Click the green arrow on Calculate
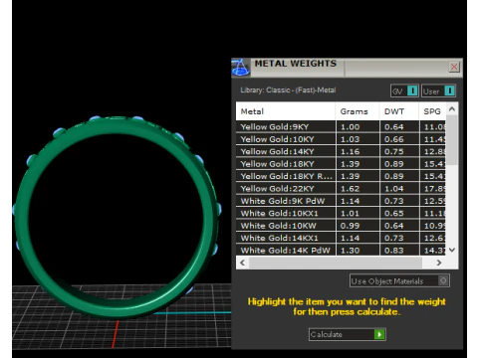Viewport: 478px width, 358px height. click(x=379, y=334)
